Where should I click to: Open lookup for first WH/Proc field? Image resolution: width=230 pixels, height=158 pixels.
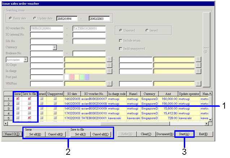(x=109, y=84)
